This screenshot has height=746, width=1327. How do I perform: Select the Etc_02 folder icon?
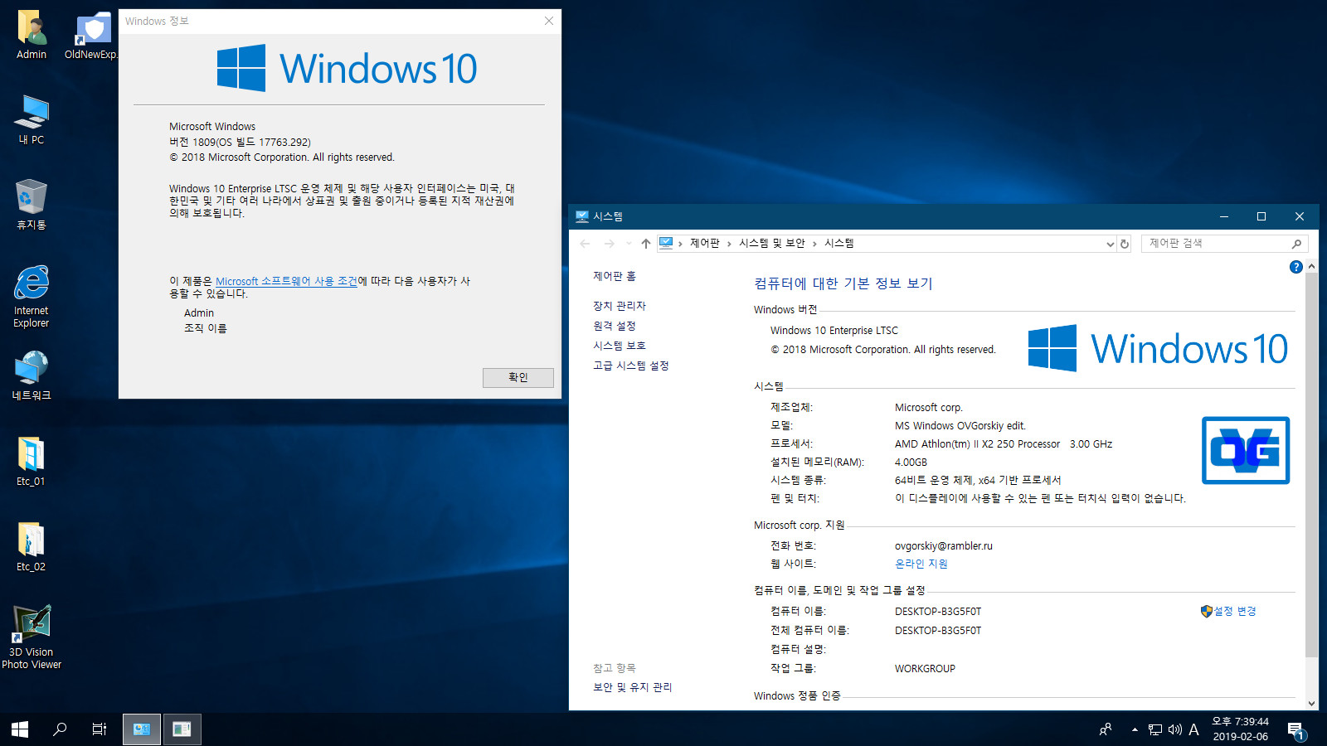pyautogui.click(x=32, y=546)
